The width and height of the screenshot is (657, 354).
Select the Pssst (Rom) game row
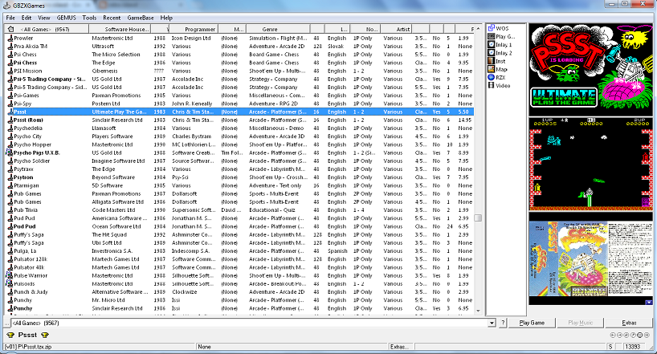tap(240, 120)
